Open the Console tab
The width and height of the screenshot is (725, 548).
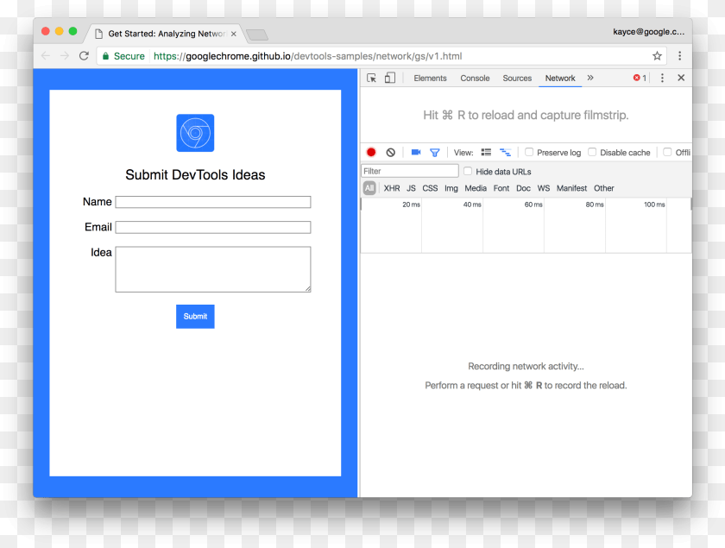tap(475, 79)
